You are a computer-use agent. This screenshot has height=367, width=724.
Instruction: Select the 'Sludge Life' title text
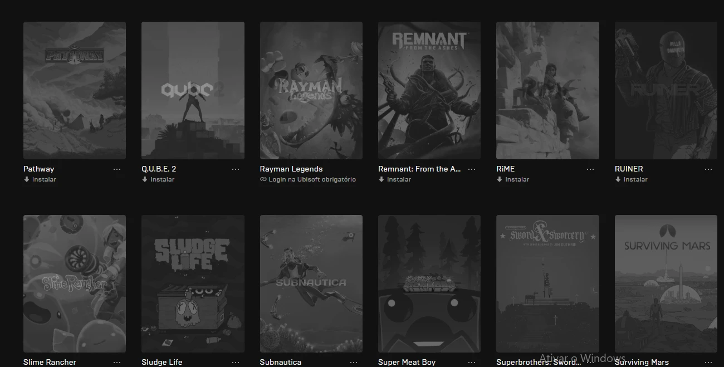162,362
